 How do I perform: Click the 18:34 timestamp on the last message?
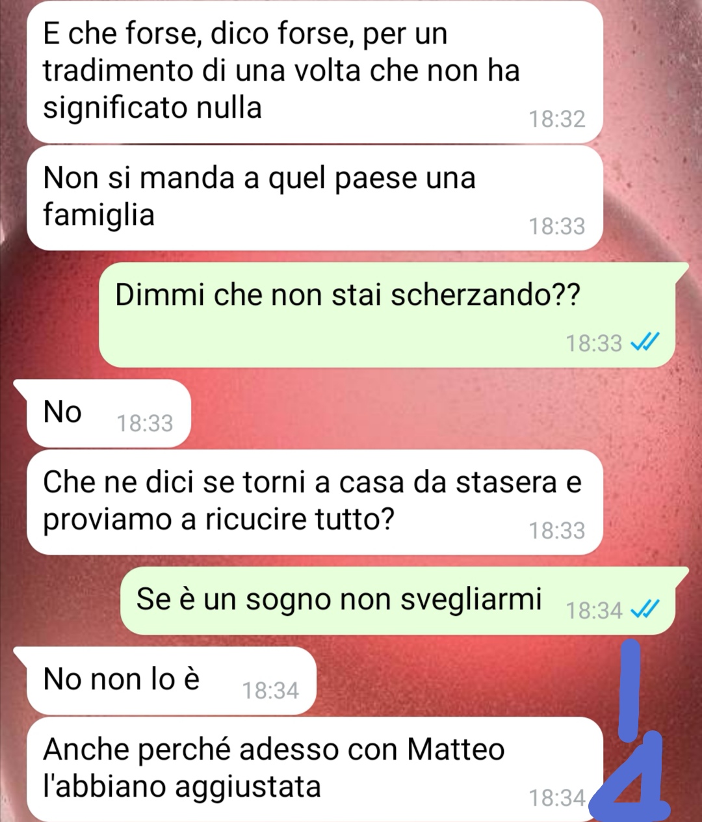click(x=557, y=798)
